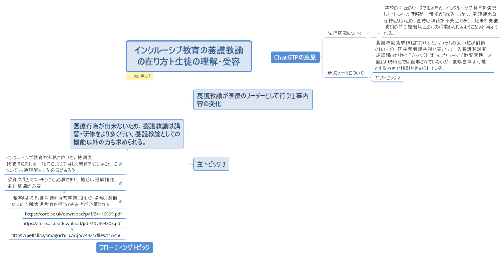Select the central topic インクルーシブ教育の養護教諭
The image size is (504, 257).
coord(188,56)
